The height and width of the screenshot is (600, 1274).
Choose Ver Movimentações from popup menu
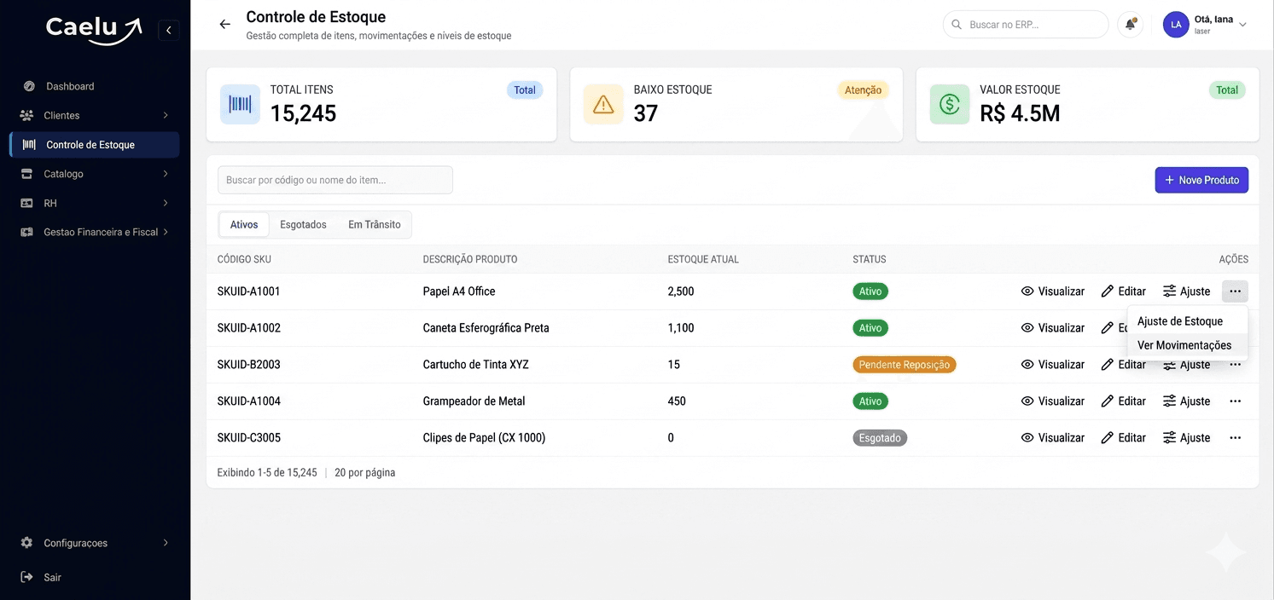pos(1187,345)
